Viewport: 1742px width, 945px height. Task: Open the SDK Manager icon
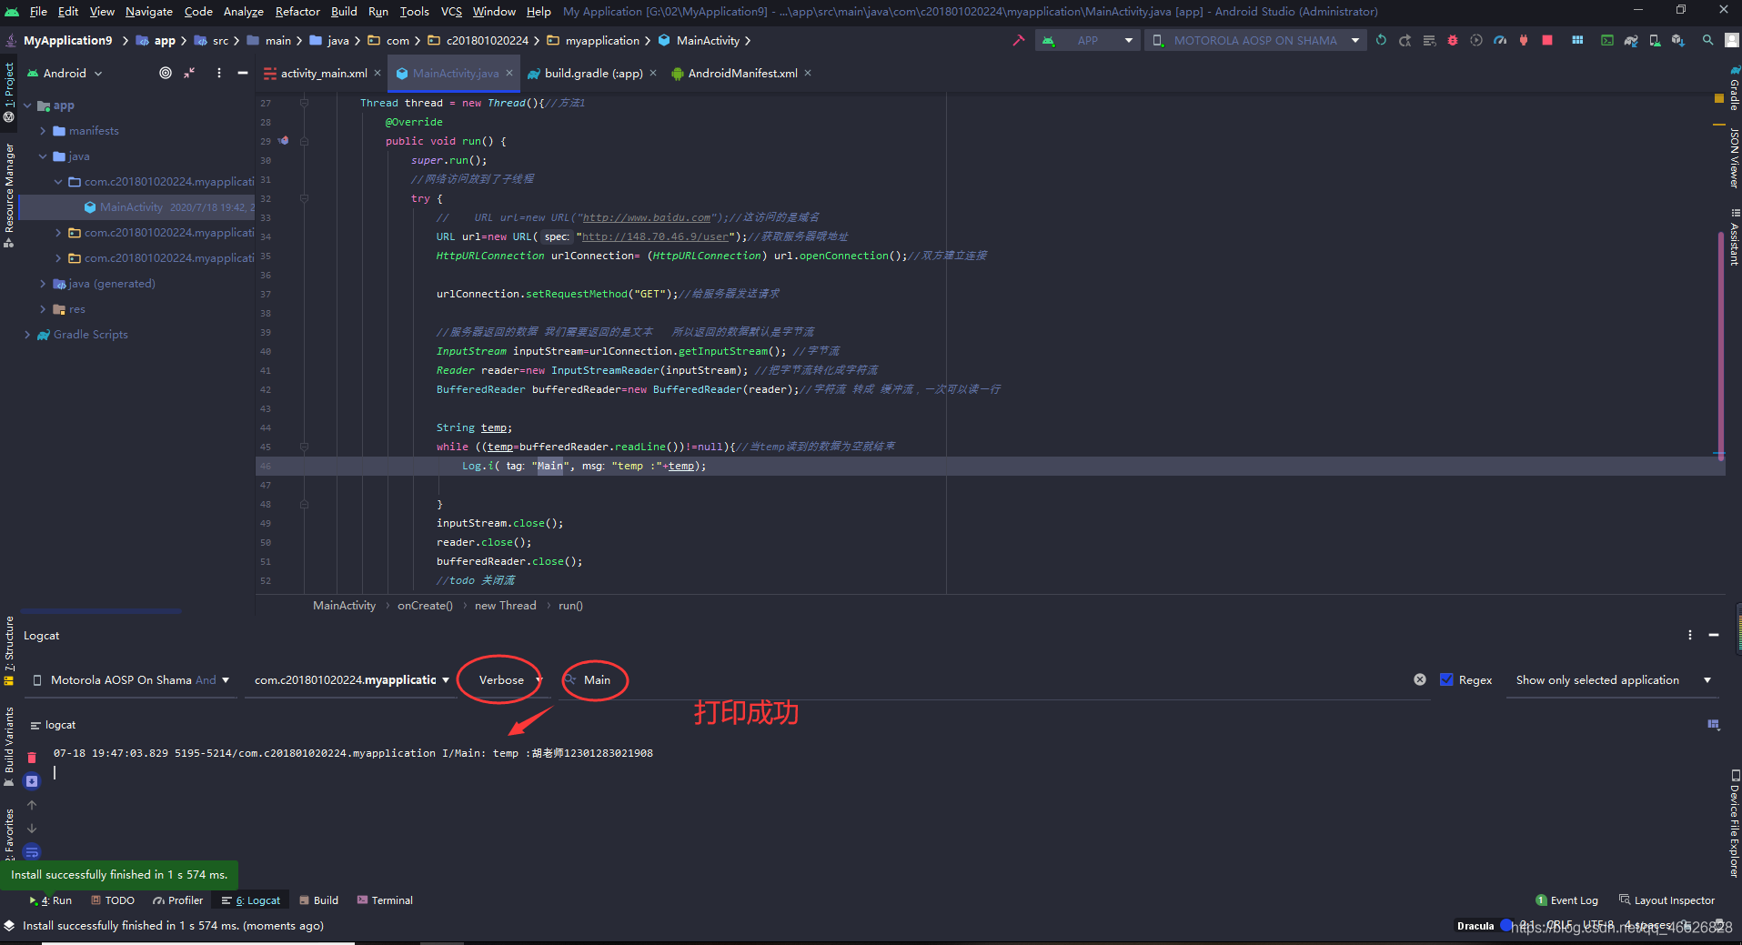pyautogui.click(x=1678, y=40)
